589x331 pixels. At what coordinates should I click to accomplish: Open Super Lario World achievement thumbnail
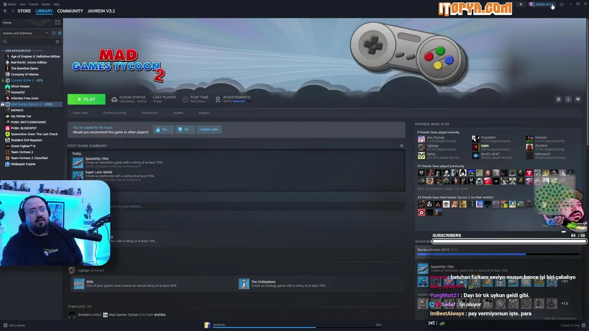(78, 176)
